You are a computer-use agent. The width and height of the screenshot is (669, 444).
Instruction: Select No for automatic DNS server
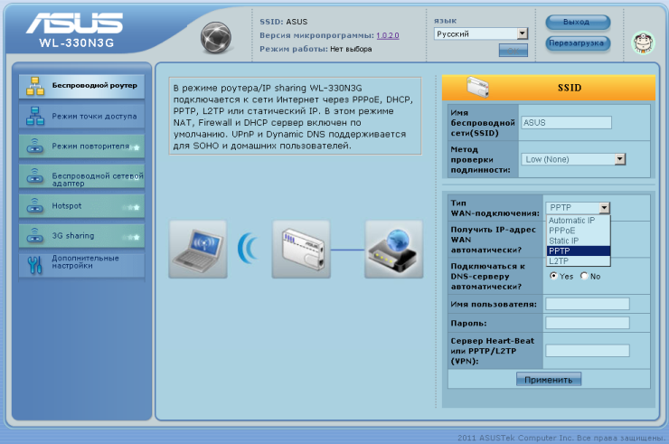coord(584,276)
